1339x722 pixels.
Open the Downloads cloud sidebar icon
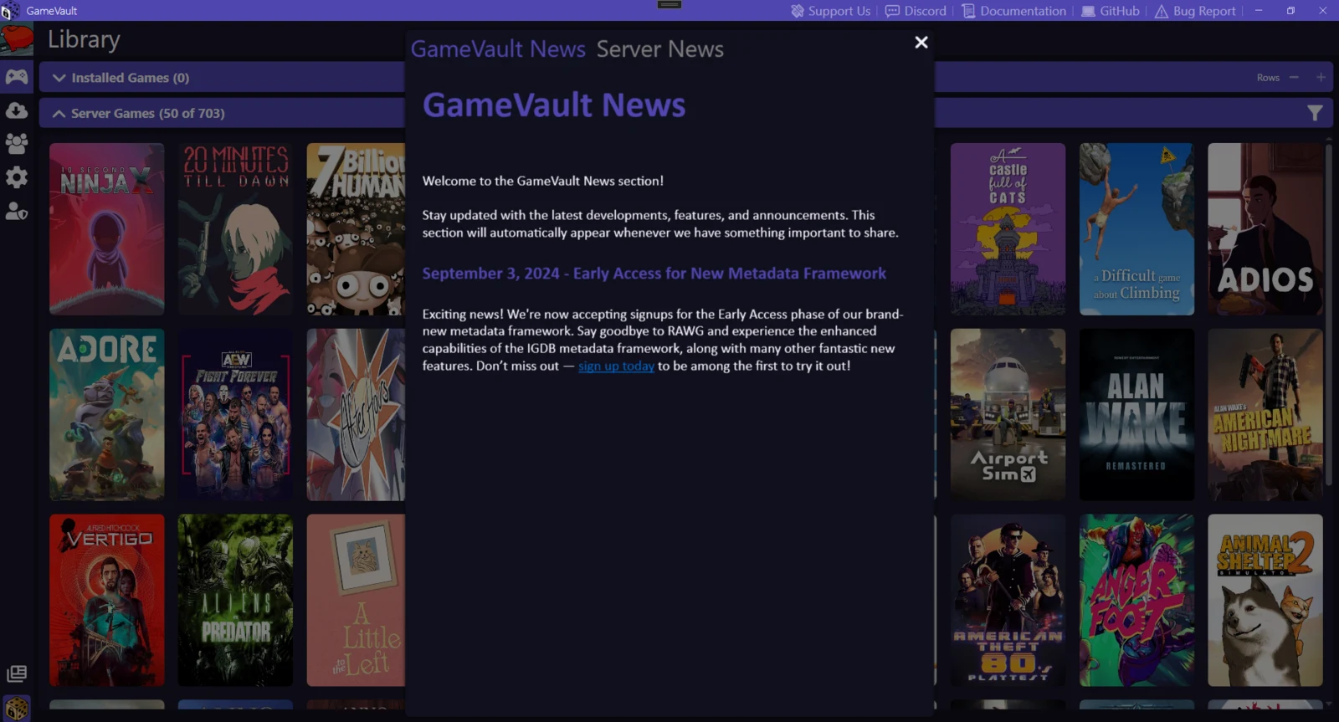(x=17, y=110)
